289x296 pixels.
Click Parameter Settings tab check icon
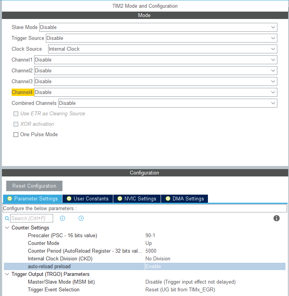click(x=10, y=198)
